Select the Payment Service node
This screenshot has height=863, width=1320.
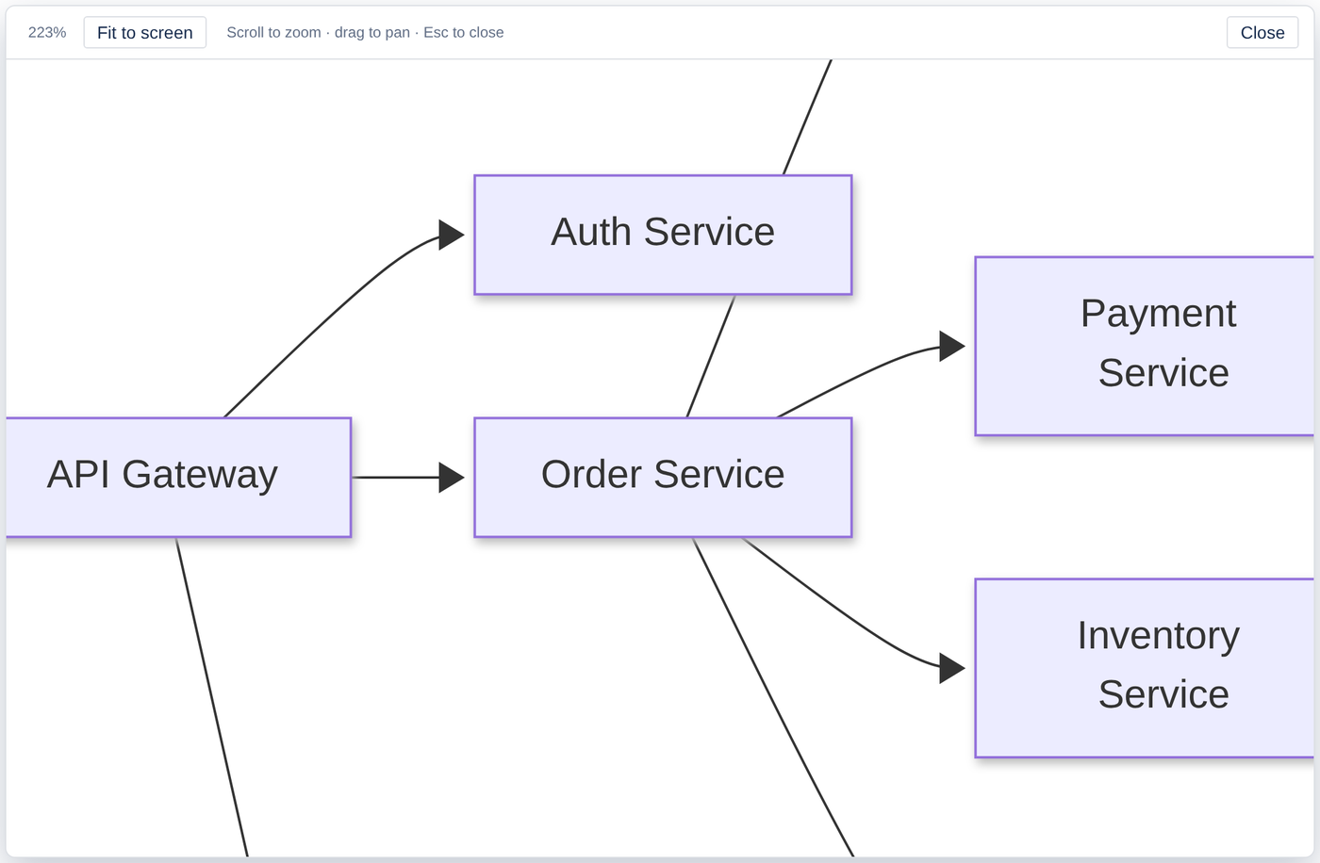[1145, 346]
